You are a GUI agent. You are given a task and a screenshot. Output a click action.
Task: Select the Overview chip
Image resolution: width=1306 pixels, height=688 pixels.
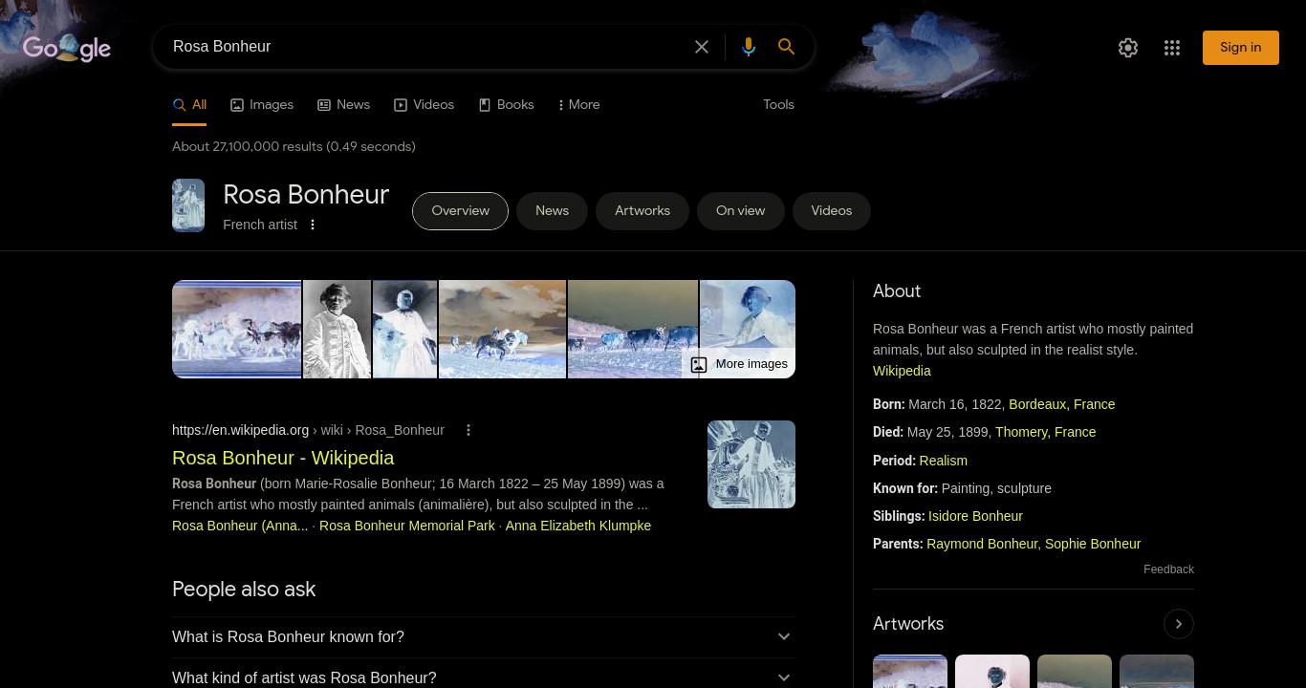pos(460,211)
